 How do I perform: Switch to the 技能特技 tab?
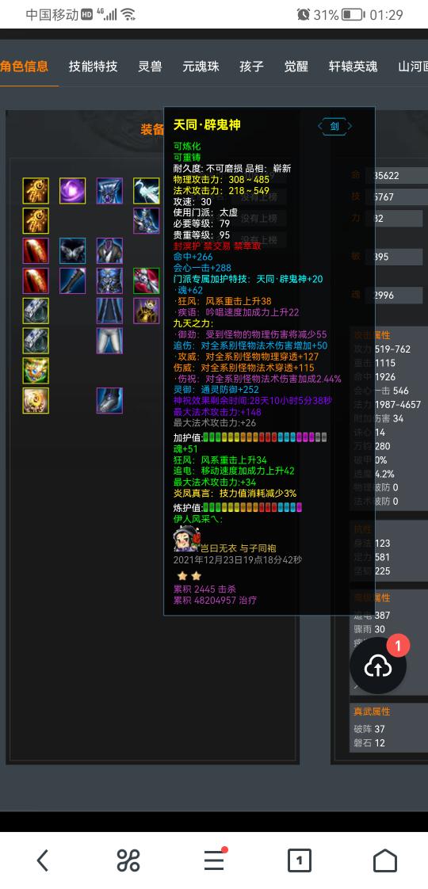pos(93,67)
